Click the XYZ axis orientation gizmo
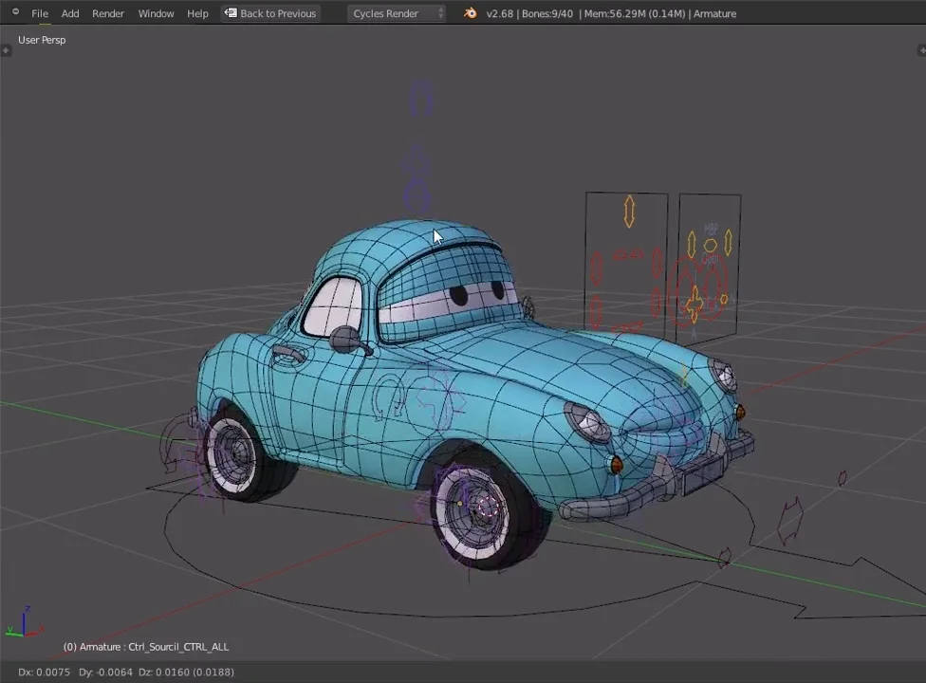The width and height of the screenshot is (926, 683). 24,623
